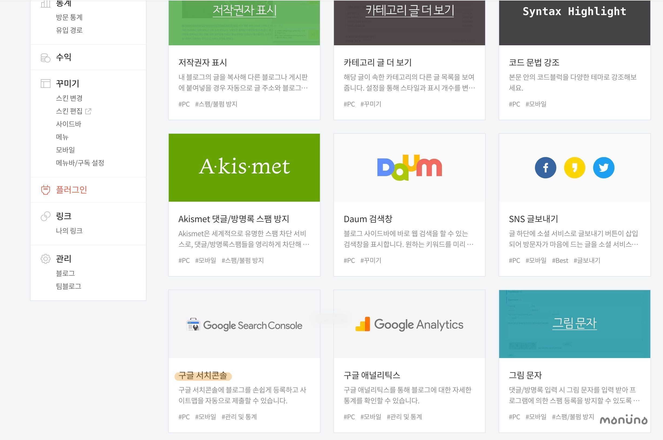The width and height of the screenshot is (663, 440).
Task: Open highlighted 구글 서치콘솔 title
Action: coord(202,375)
